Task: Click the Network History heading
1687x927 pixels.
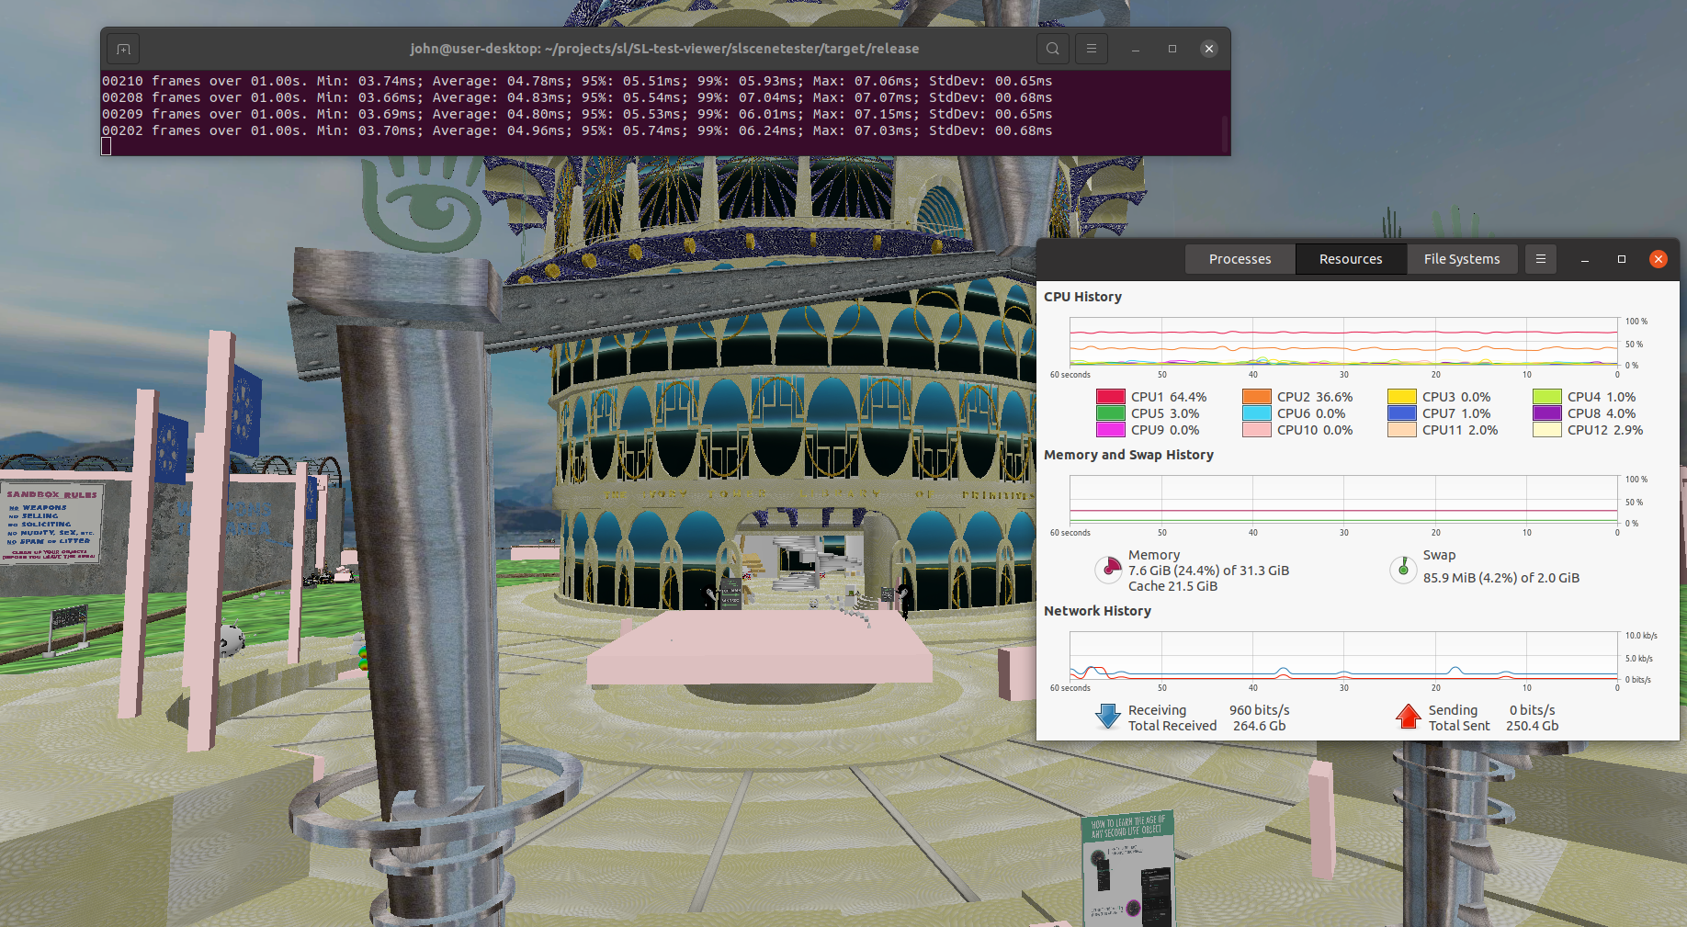Action: pyautogui.click(x=1097, y=611)
